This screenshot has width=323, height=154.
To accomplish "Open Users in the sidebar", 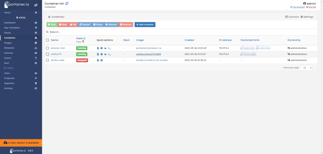I will pos(21,73).
